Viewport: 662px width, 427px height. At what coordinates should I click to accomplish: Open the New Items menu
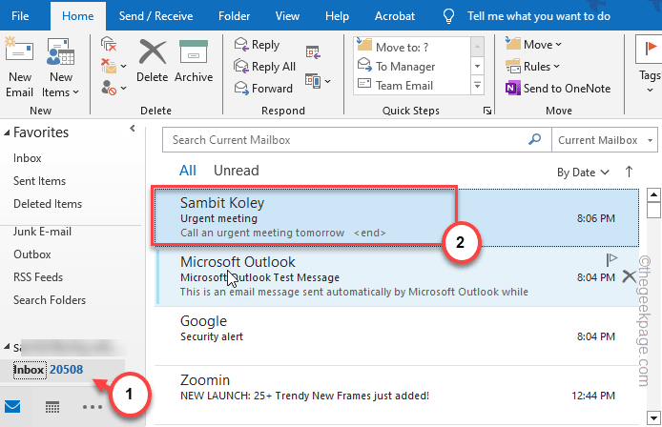pyautogui.click(x=60, y=67)
